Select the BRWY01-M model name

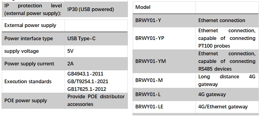149,80
